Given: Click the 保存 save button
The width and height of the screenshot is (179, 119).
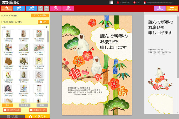Looking at the screenshot, I should [x=19, y=8].
